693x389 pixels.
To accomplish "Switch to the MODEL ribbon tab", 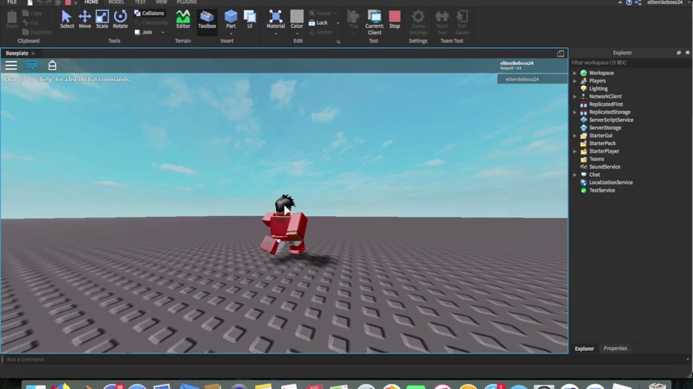I will [x=116, y=2].
